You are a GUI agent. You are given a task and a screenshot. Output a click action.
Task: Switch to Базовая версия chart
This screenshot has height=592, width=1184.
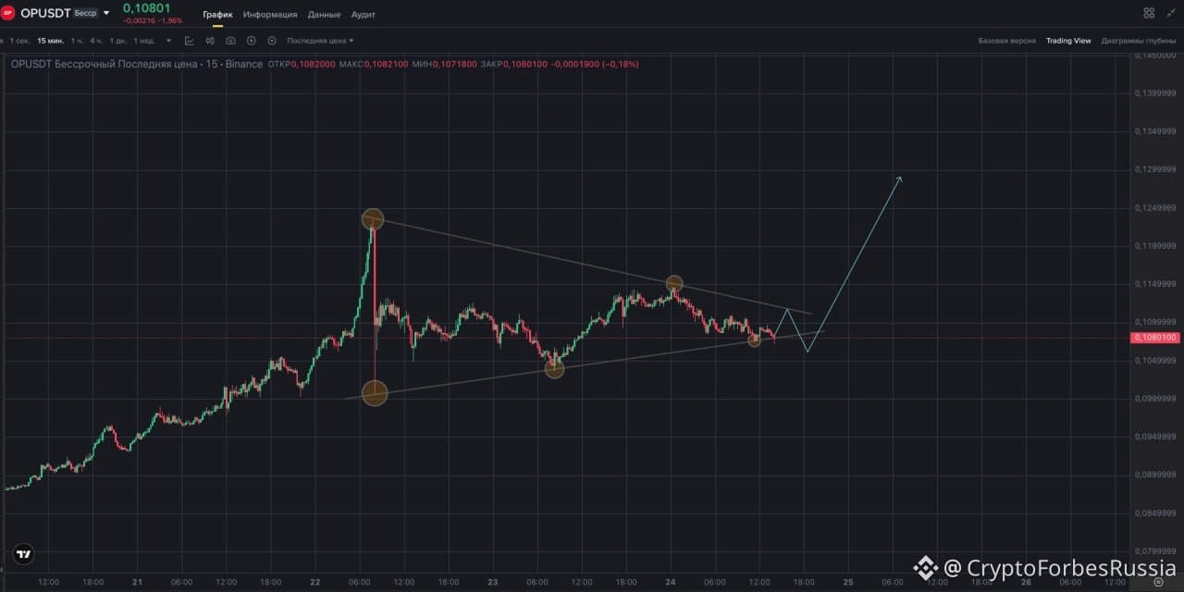(1007, 41)
